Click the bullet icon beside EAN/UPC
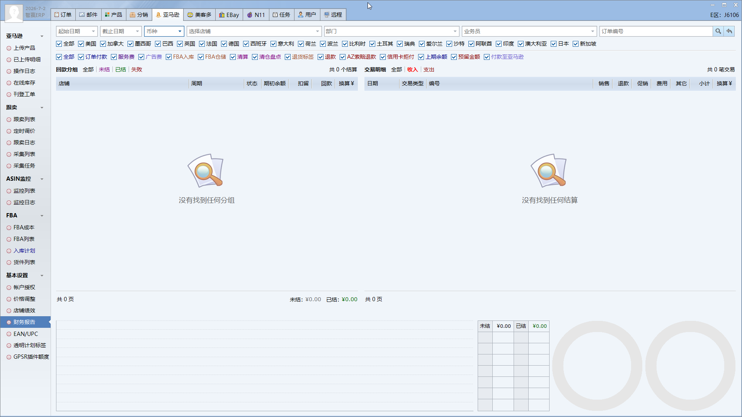 tap(9, 334)
